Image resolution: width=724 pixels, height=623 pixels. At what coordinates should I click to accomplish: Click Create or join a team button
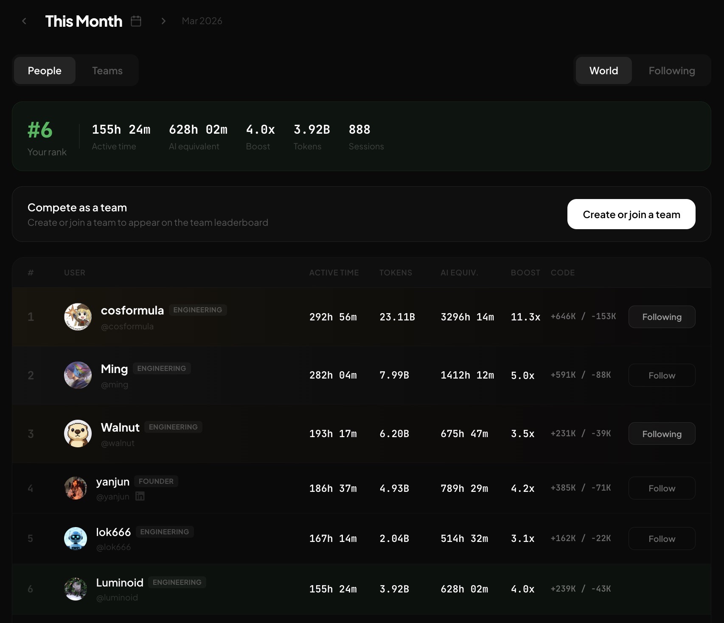point(631,214)
